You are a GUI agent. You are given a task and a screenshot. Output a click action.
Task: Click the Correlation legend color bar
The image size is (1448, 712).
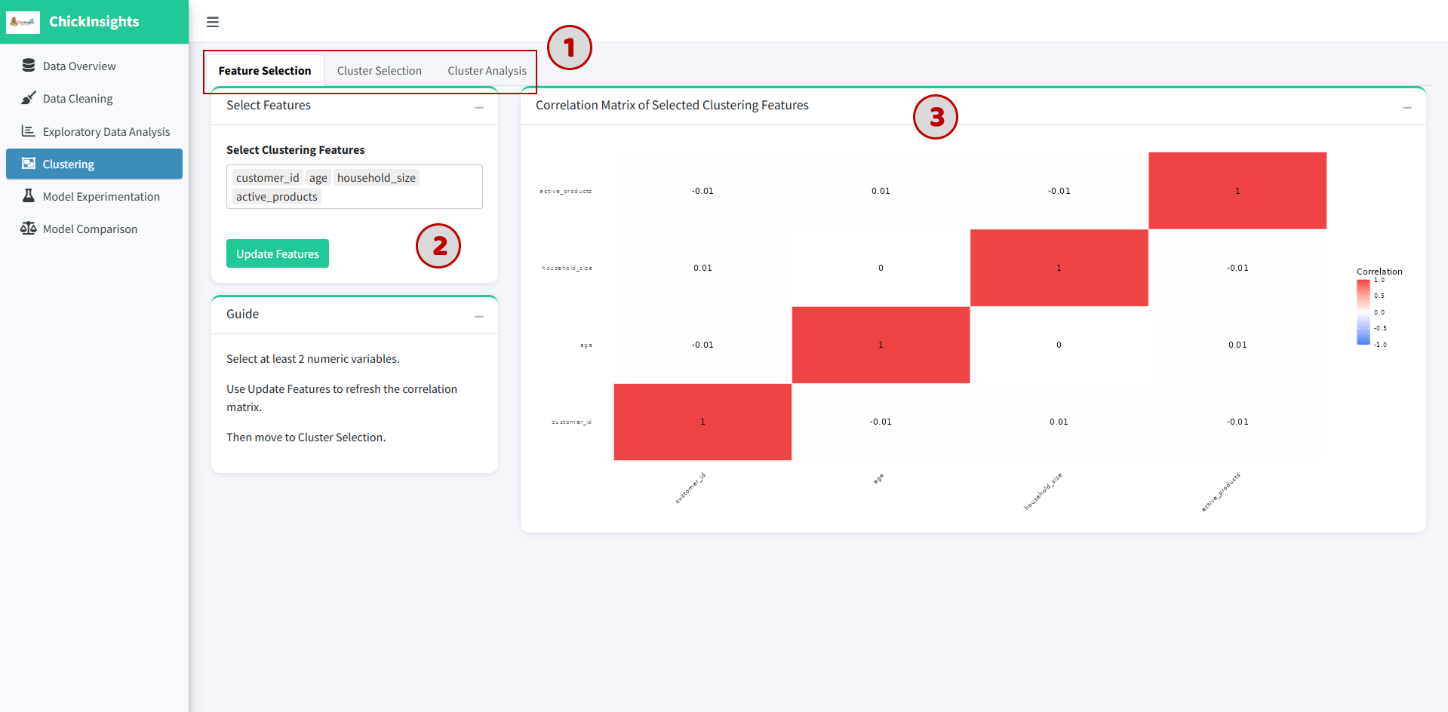(1363, 312)
